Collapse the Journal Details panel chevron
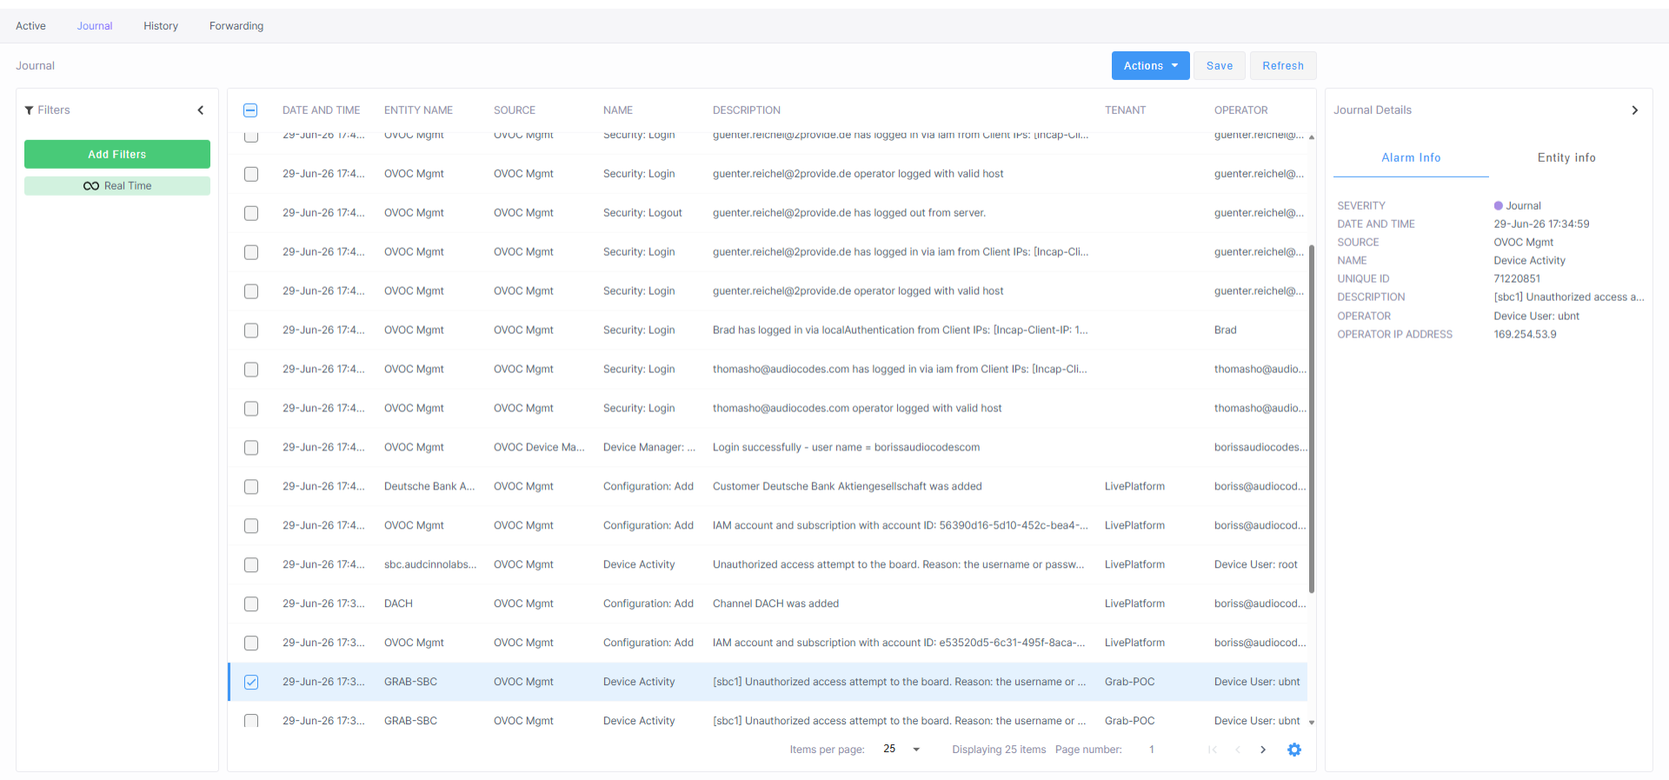1669x780 pixels. click(1634, 110)
